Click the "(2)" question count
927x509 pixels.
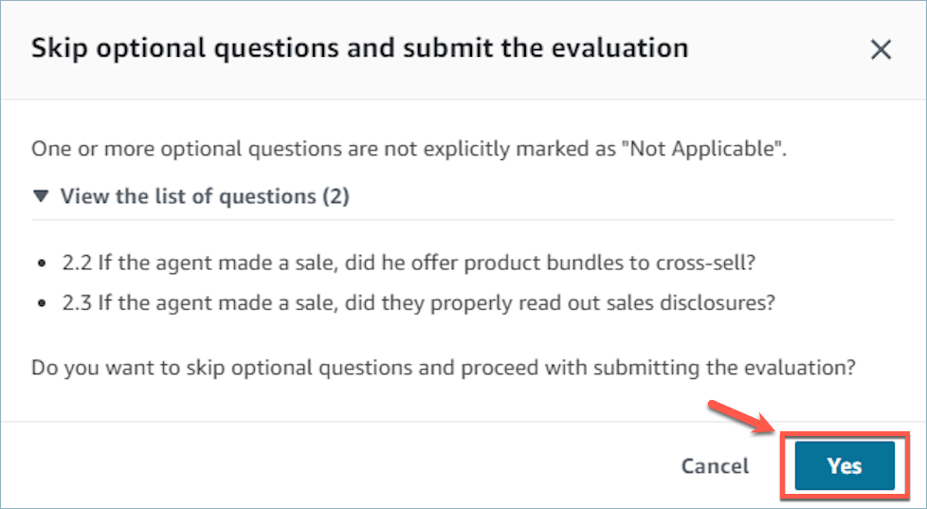click(337, 197)
